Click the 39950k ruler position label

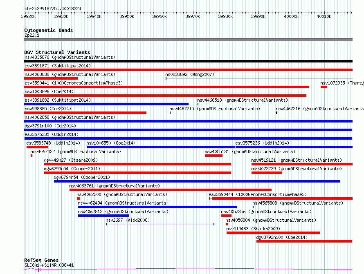tap(127, 16)
